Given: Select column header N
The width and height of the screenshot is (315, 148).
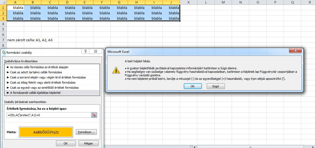Looking at the screenshot, I should (241, 2).
